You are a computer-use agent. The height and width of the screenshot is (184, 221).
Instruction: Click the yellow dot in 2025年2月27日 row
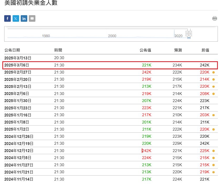pos(214,72)
